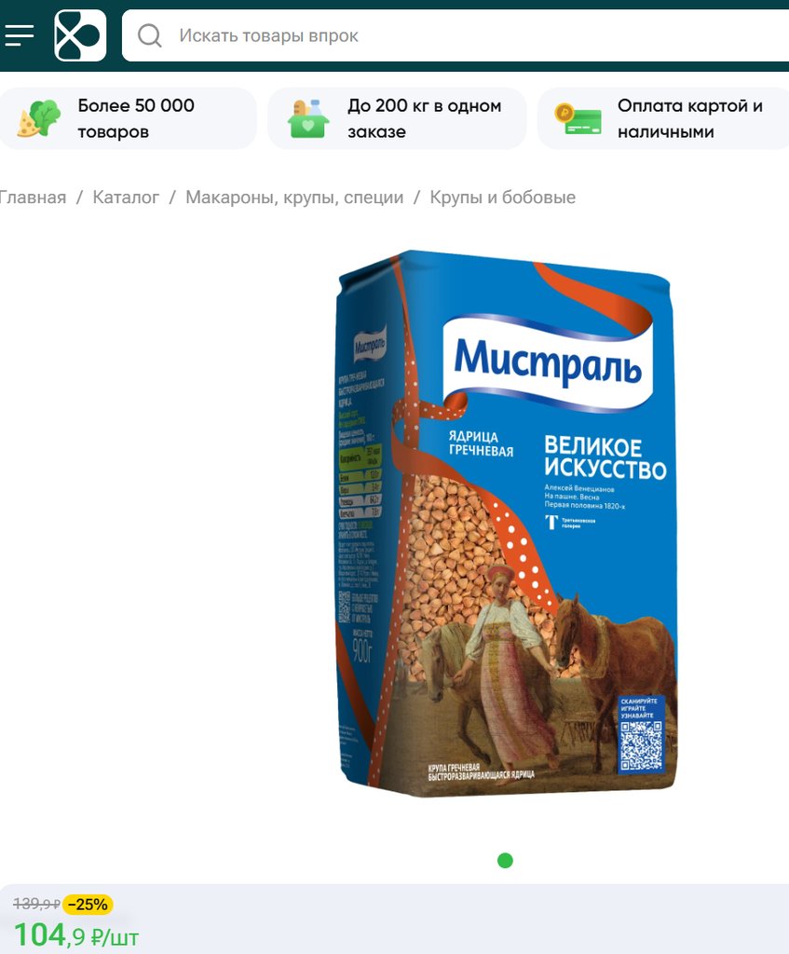Select the green image carousel dot
This screenshot has height=954, width=789.
[x=505, y=860]
